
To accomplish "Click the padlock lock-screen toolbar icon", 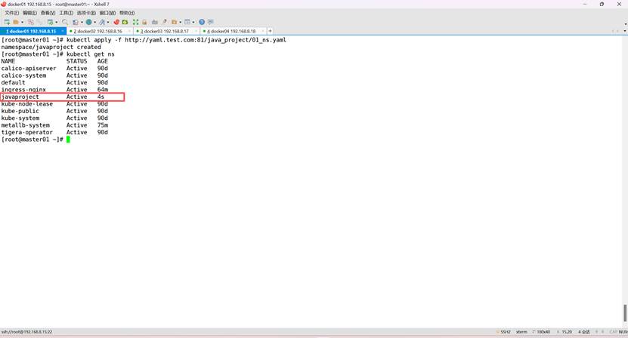I will pyautogui.click(x=144, y=22).
